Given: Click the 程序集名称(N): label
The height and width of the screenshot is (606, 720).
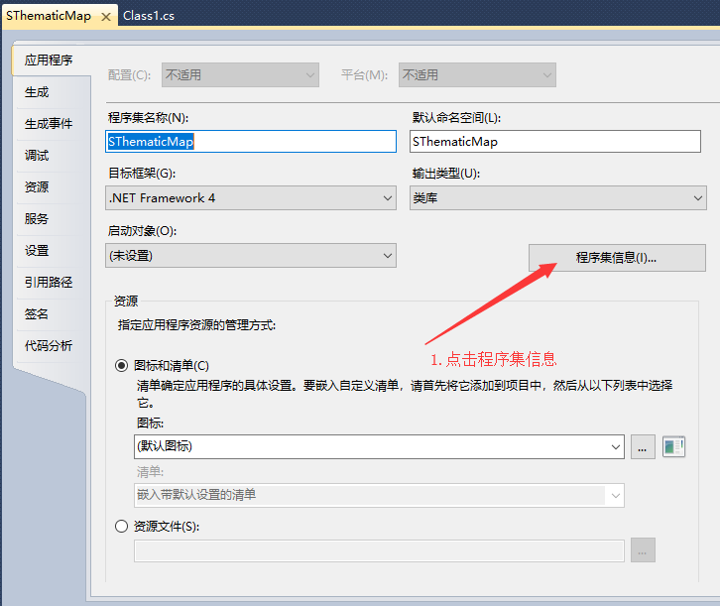Looking at the screenshot, I should 149,118.
